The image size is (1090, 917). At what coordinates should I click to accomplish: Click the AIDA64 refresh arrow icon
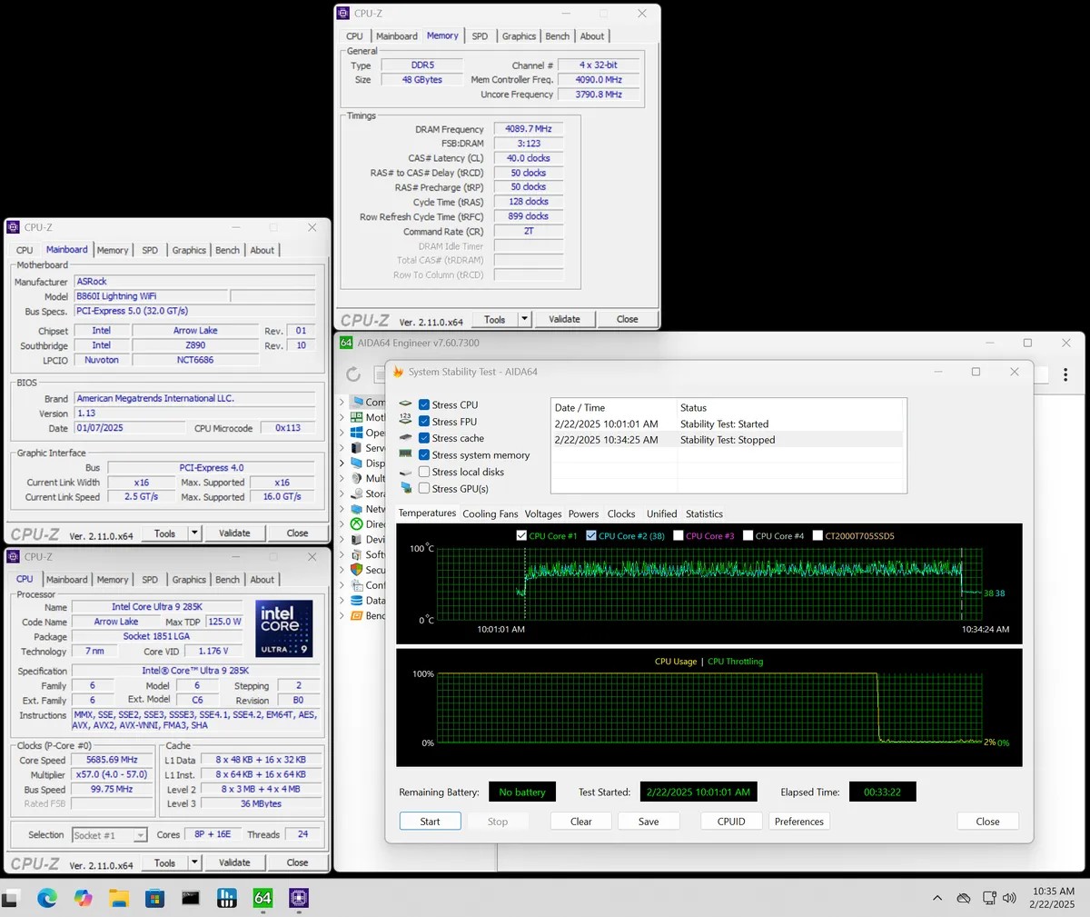click(353, 374)
